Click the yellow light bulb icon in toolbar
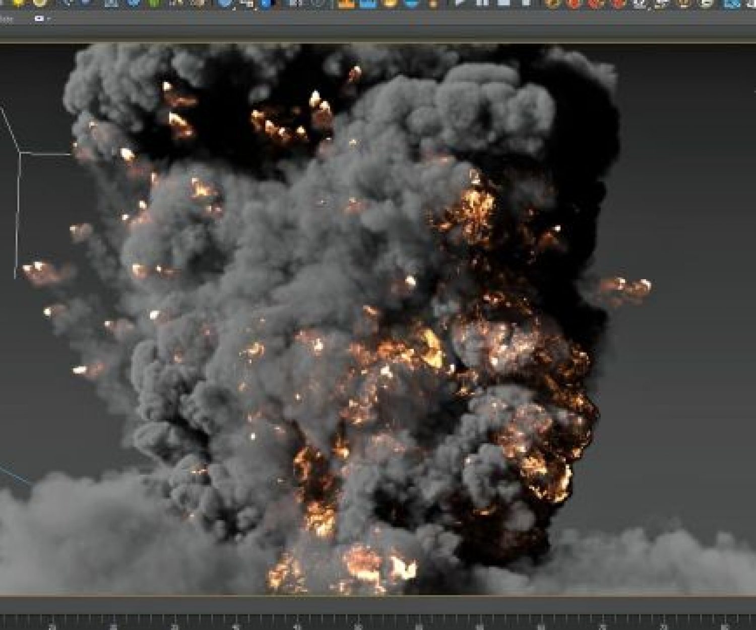The image size is (756, 630). [19, 3]
